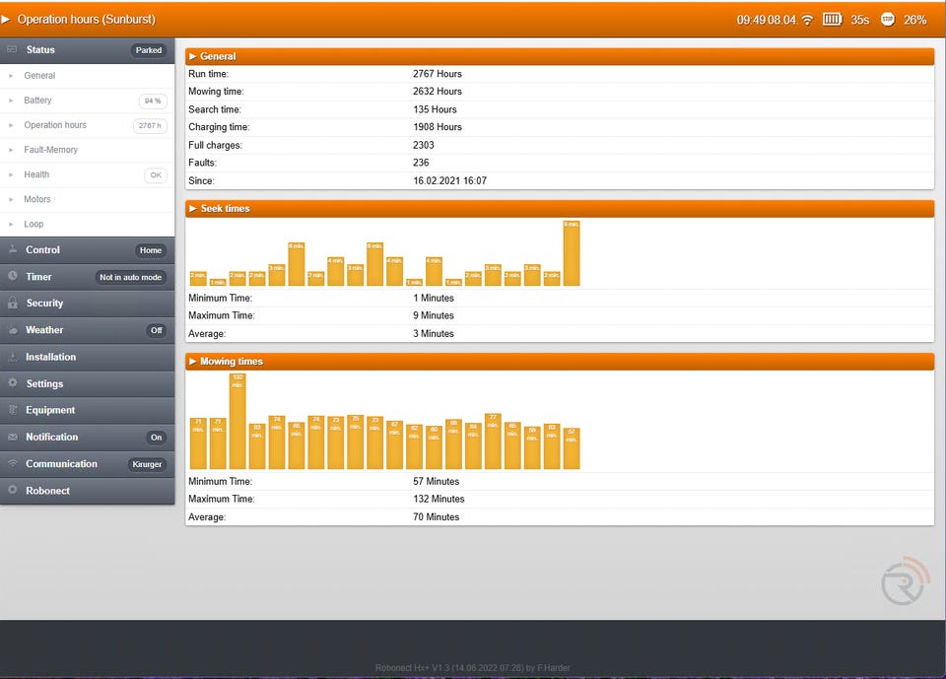This screenshot has height=679, width=946.
Task: Click the Security padlock icon
Action: 13,304
